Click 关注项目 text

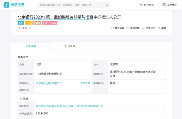(x=151, y=28)
